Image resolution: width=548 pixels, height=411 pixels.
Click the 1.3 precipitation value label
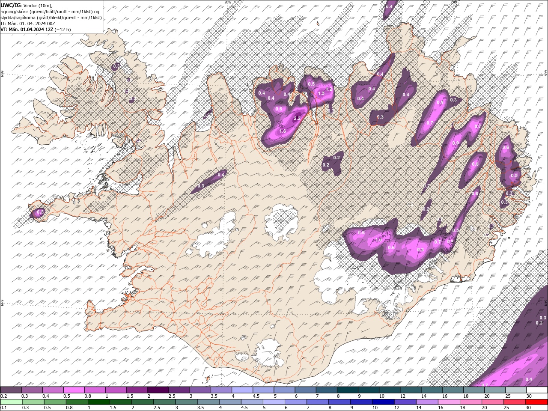click(x=321, y=93)
